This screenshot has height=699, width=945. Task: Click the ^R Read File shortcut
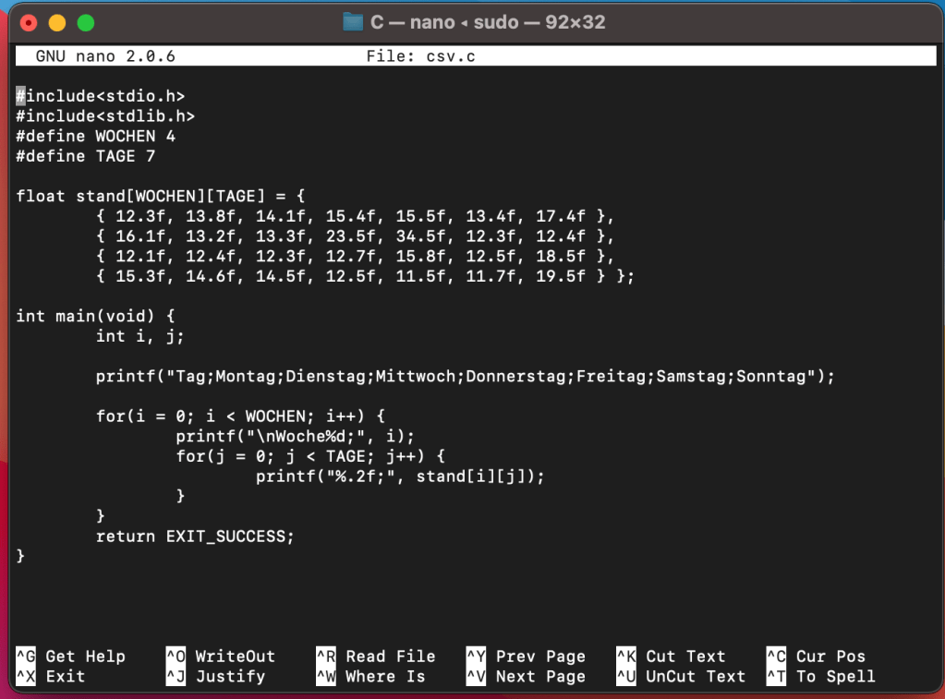click(375, 657)
